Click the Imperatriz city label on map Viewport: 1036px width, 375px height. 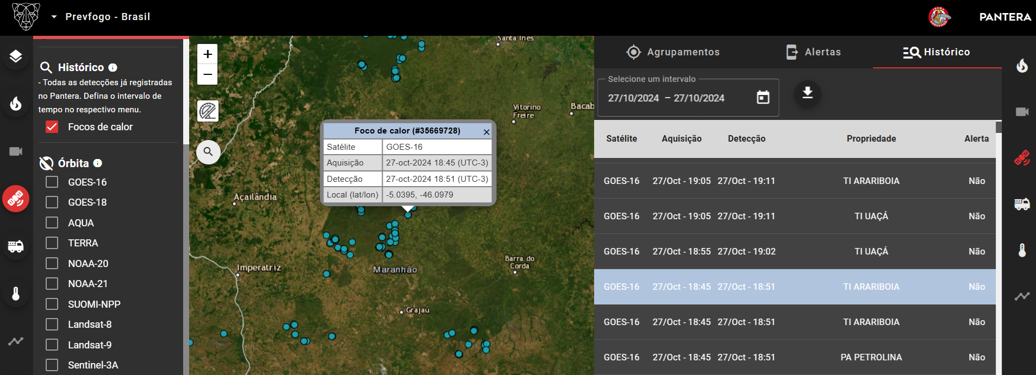pyautogui.click(x=259, y=268)
